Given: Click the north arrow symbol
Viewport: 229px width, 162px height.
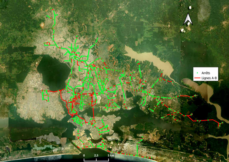Looking at the screenshot, I should pyautogui.click(x=188, y=19).
